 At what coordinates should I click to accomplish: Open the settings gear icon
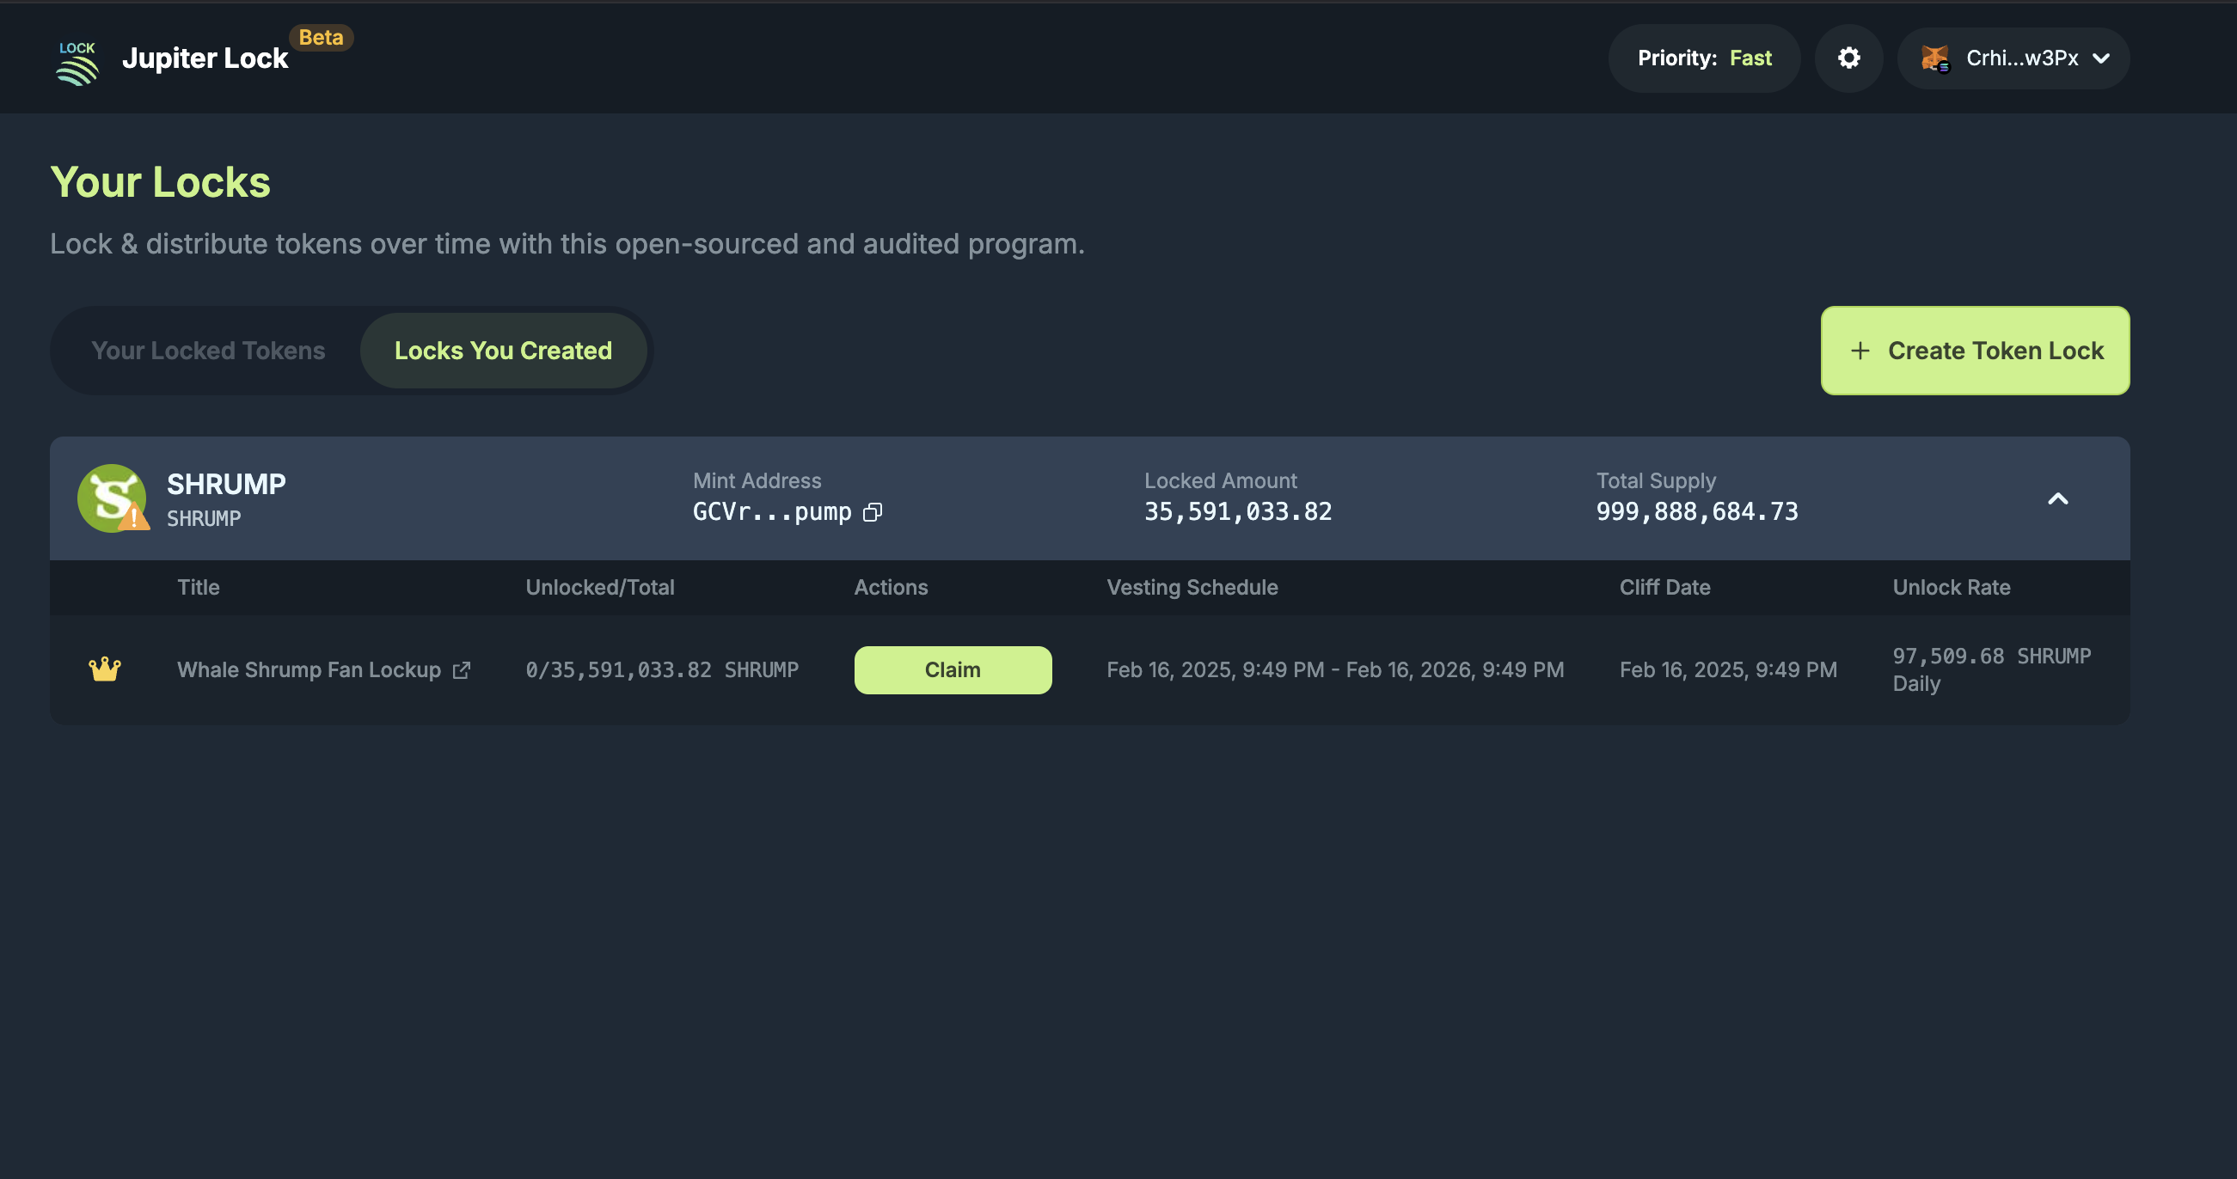(1848, 58)
